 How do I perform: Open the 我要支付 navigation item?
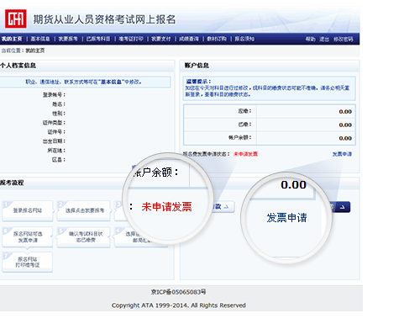pyautogui.click(x=161, y=39)
